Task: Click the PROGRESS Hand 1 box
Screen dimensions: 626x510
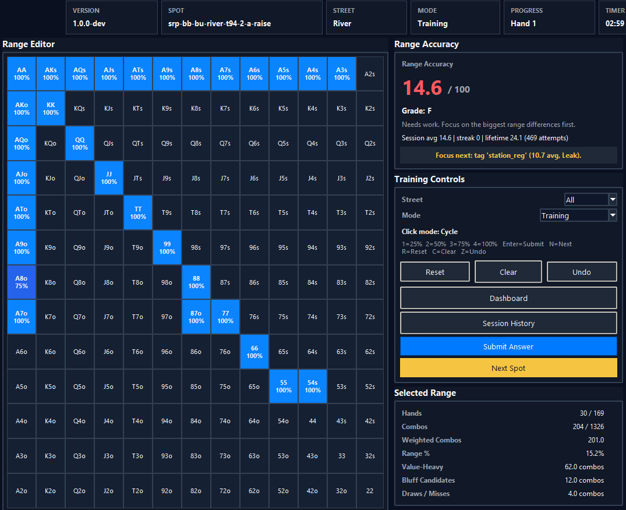Action: coord(549,17)
